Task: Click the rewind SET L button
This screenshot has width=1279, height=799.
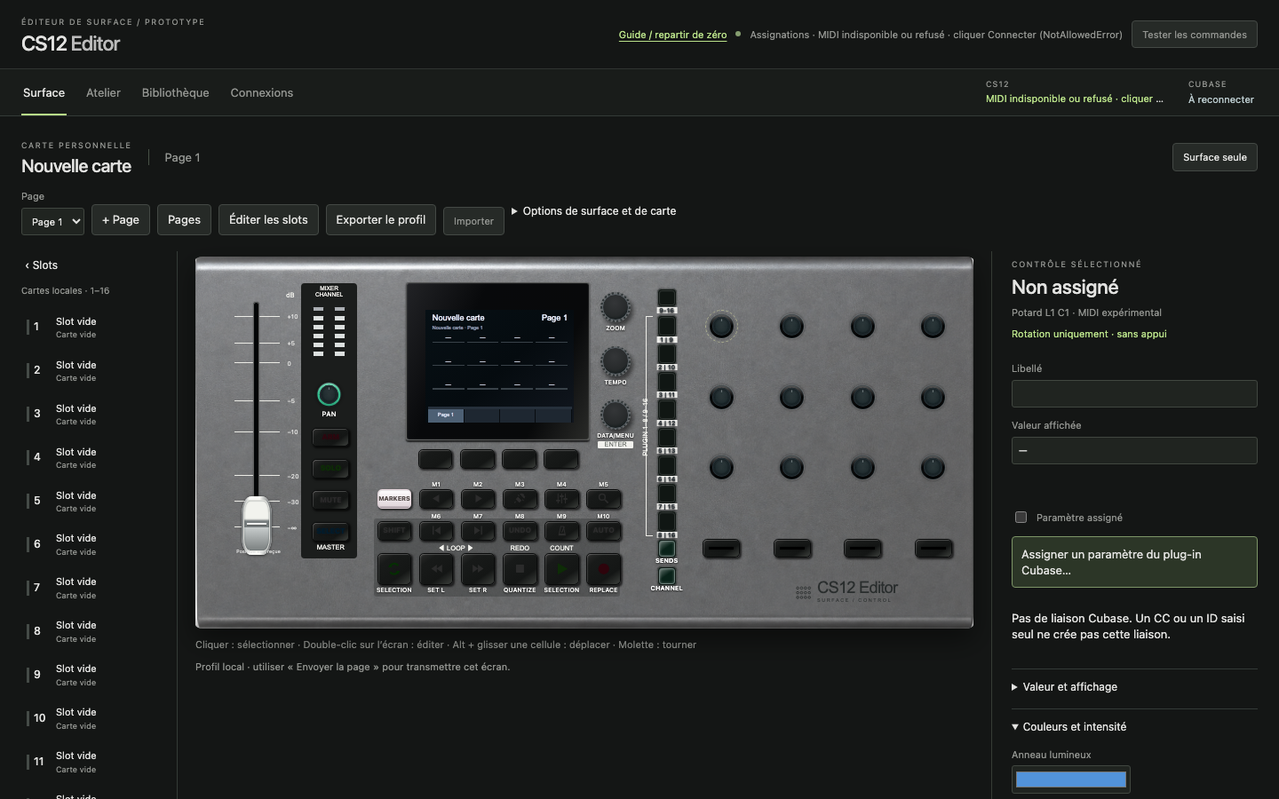Action: [x=436, y=569]
